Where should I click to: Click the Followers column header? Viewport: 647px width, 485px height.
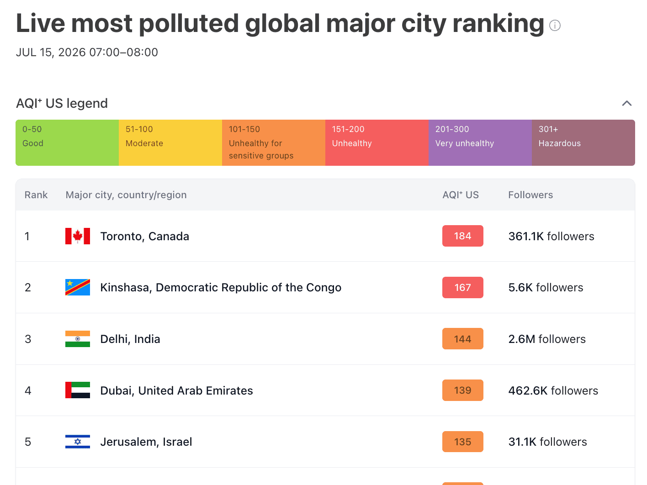[530, 195]
